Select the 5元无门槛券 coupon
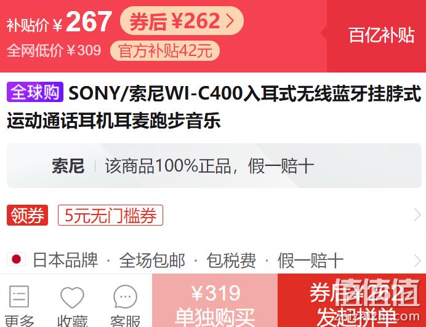 (110, 215)
